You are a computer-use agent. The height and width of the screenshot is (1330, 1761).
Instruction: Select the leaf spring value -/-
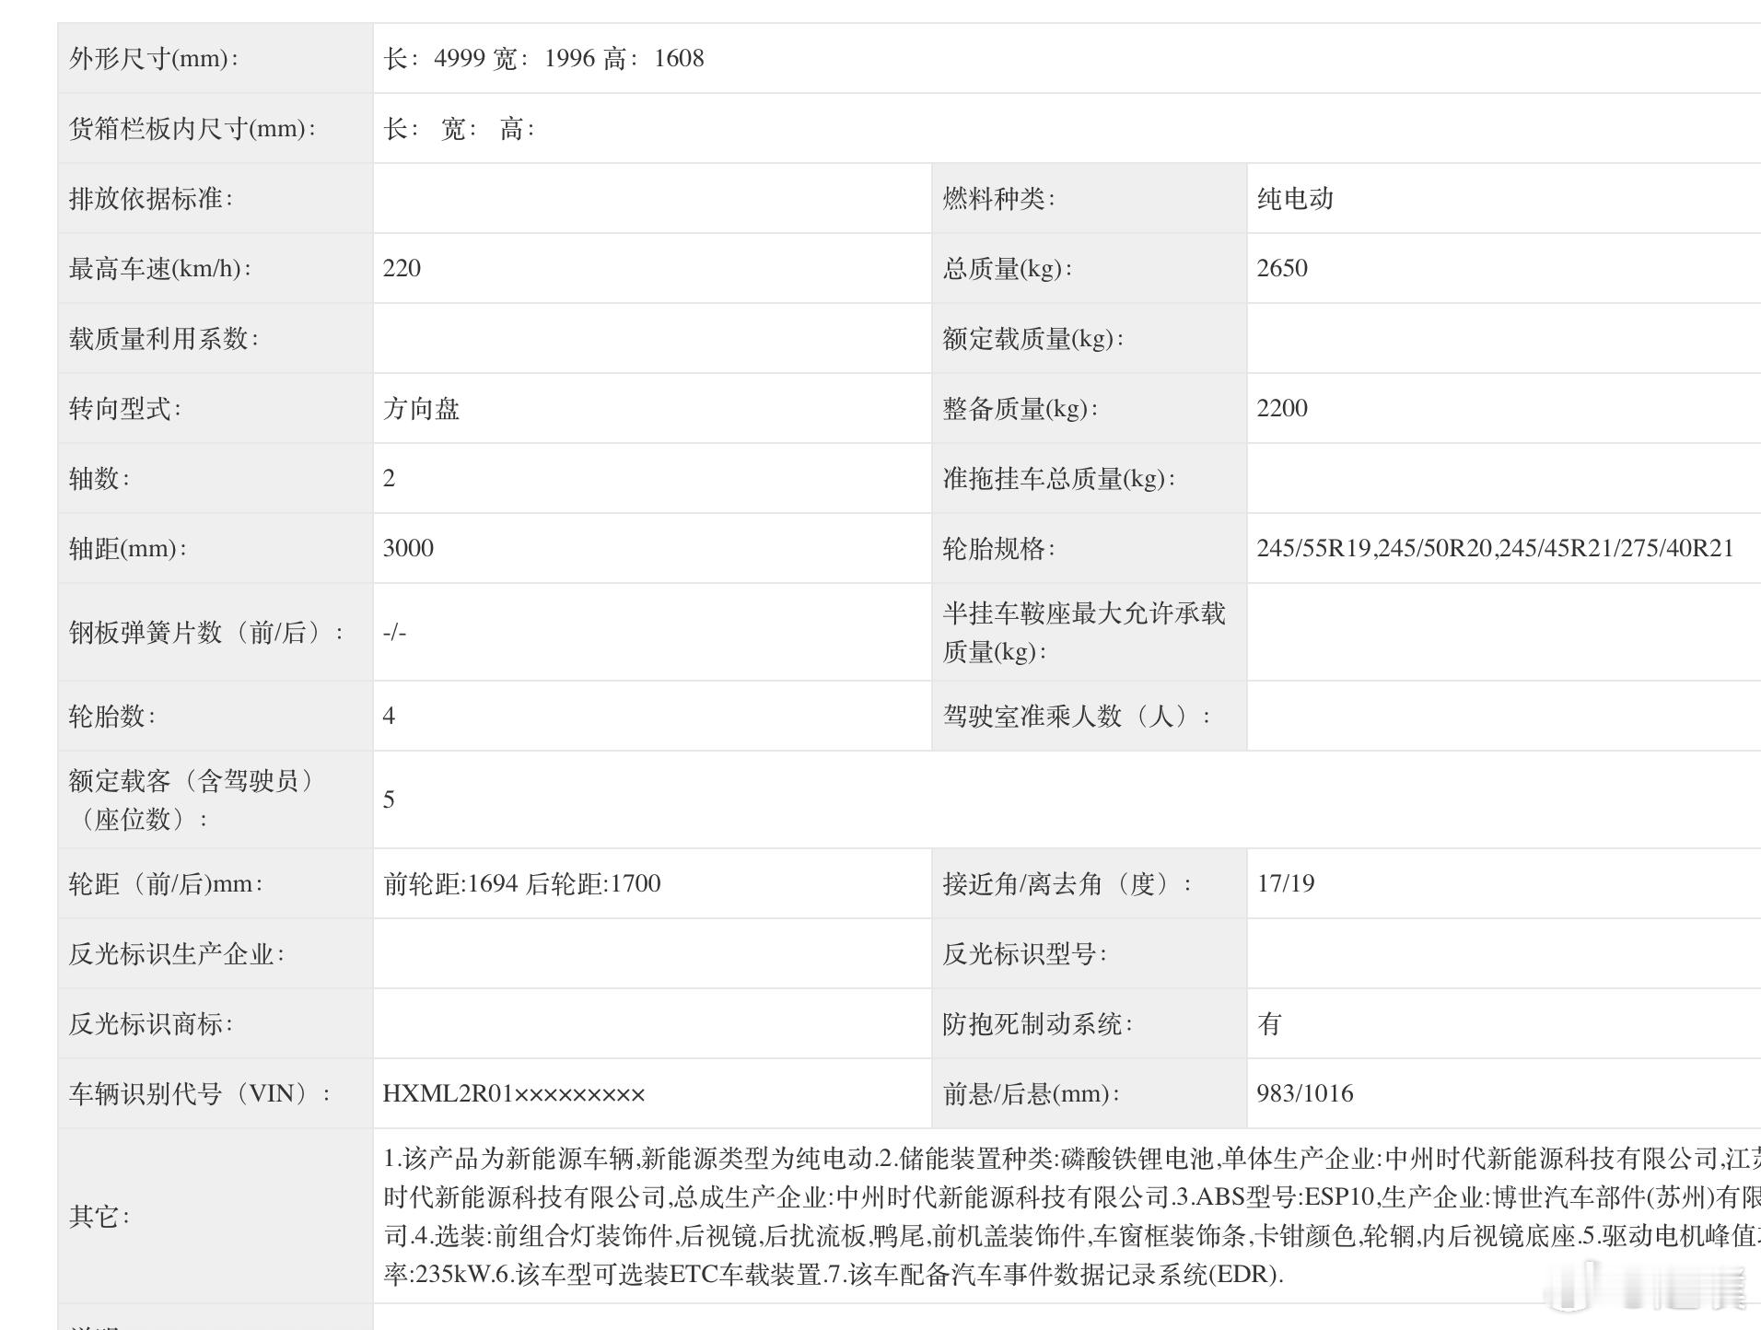tap(394, 632)
